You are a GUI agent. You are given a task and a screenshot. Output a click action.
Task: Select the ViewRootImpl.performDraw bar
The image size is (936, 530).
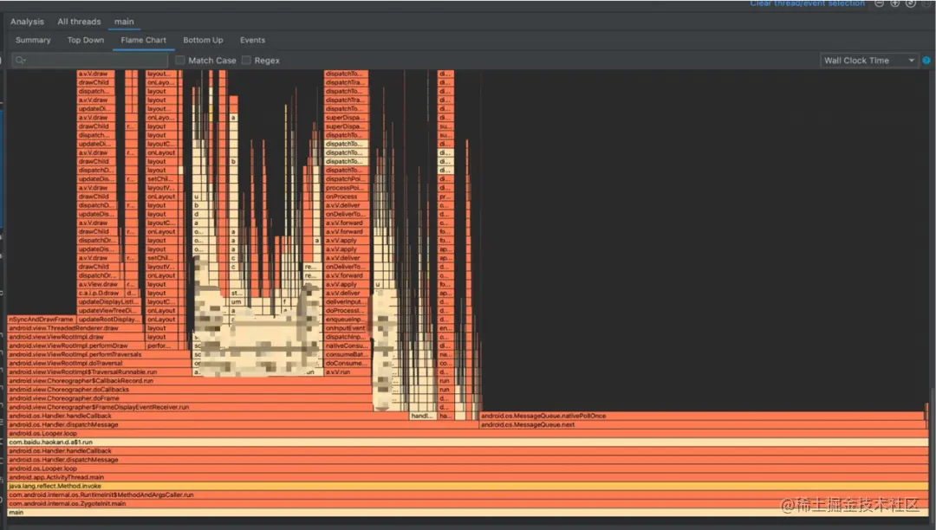pyautogui.click(x=75, y=346)
